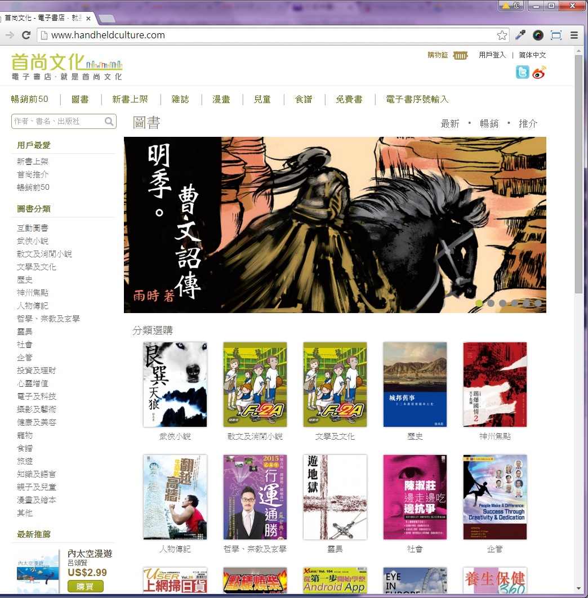Screen dimensions: 588x598
Task: Open 互動圖書 in the sidebar
Action: pyautogui.click(x=33, y=228)
